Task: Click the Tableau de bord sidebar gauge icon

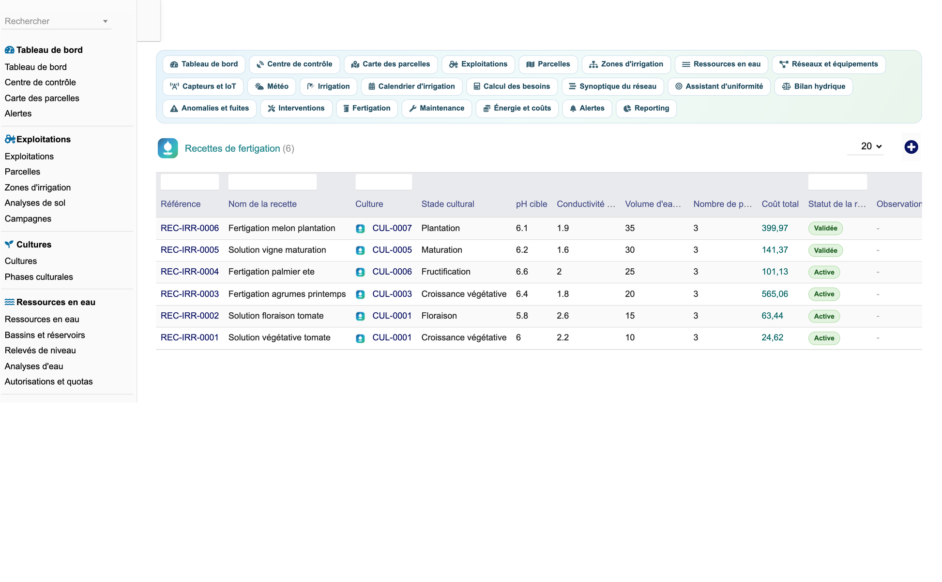Action: click(9, 50)
